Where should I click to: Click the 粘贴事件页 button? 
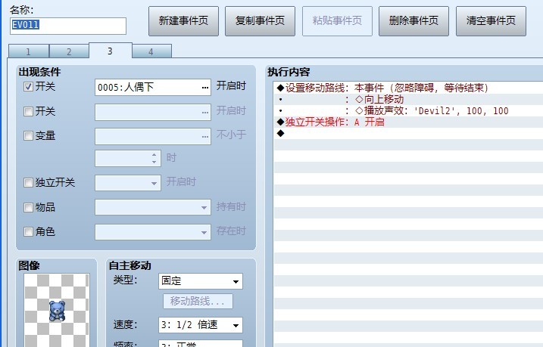[x=337, y=20]
